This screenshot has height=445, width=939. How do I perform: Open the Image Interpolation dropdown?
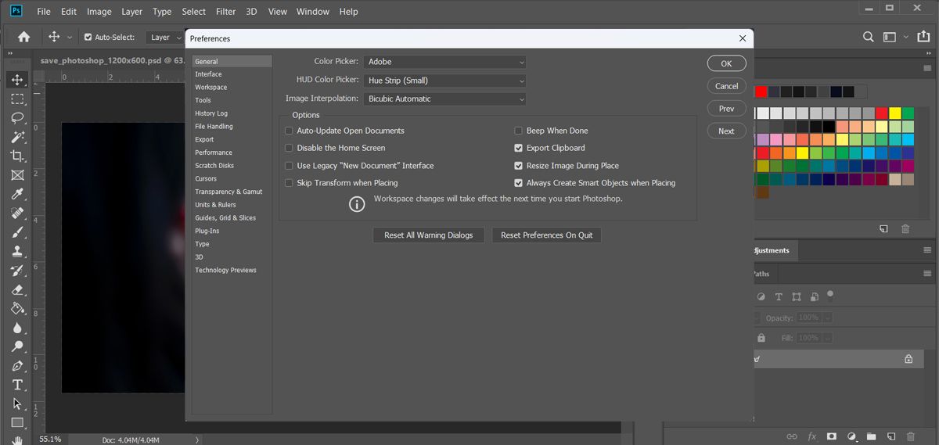[444, 99]
